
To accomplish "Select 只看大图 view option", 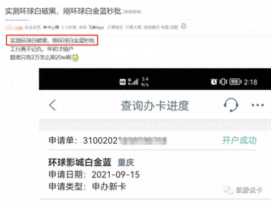I will pyautogui.click(x=133, y=27).
